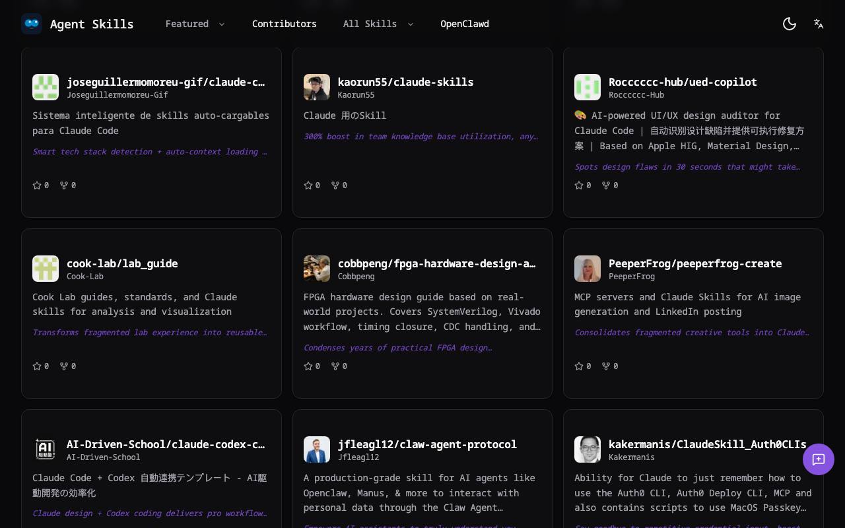Go to the Contributors page
Screen dimensions: 845x528
pyautogui.click(x=285, y=24)
